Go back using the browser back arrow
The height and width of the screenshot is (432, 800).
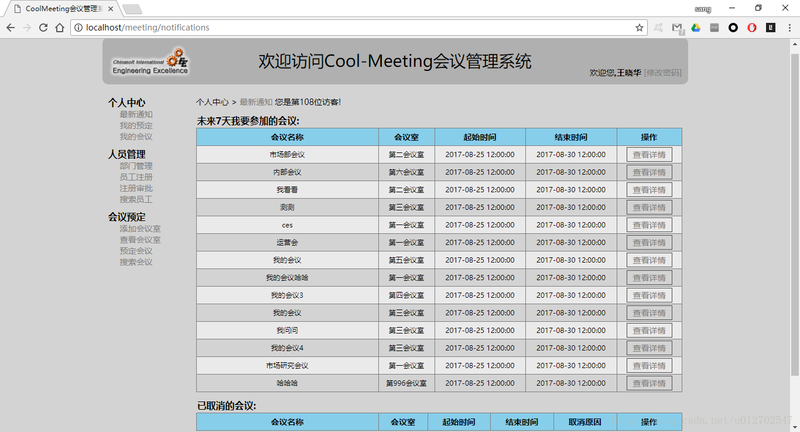pyautogui.click(x=11, y=28)
